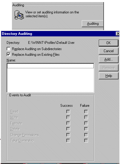This screenshot has height=164, width=120.
Task: Open the Auditing button in security panel
Action: (93, 24)
